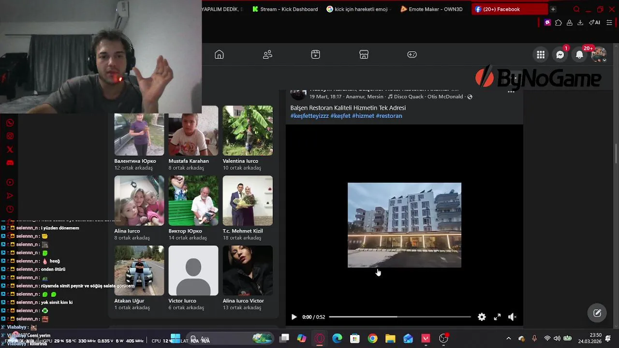Open Discord in Opera sidebar

(x=10, y=163)
